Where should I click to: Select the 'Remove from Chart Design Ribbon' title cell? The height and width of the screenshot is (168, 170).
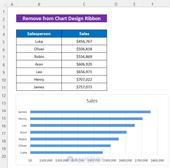tap(61, 19)
